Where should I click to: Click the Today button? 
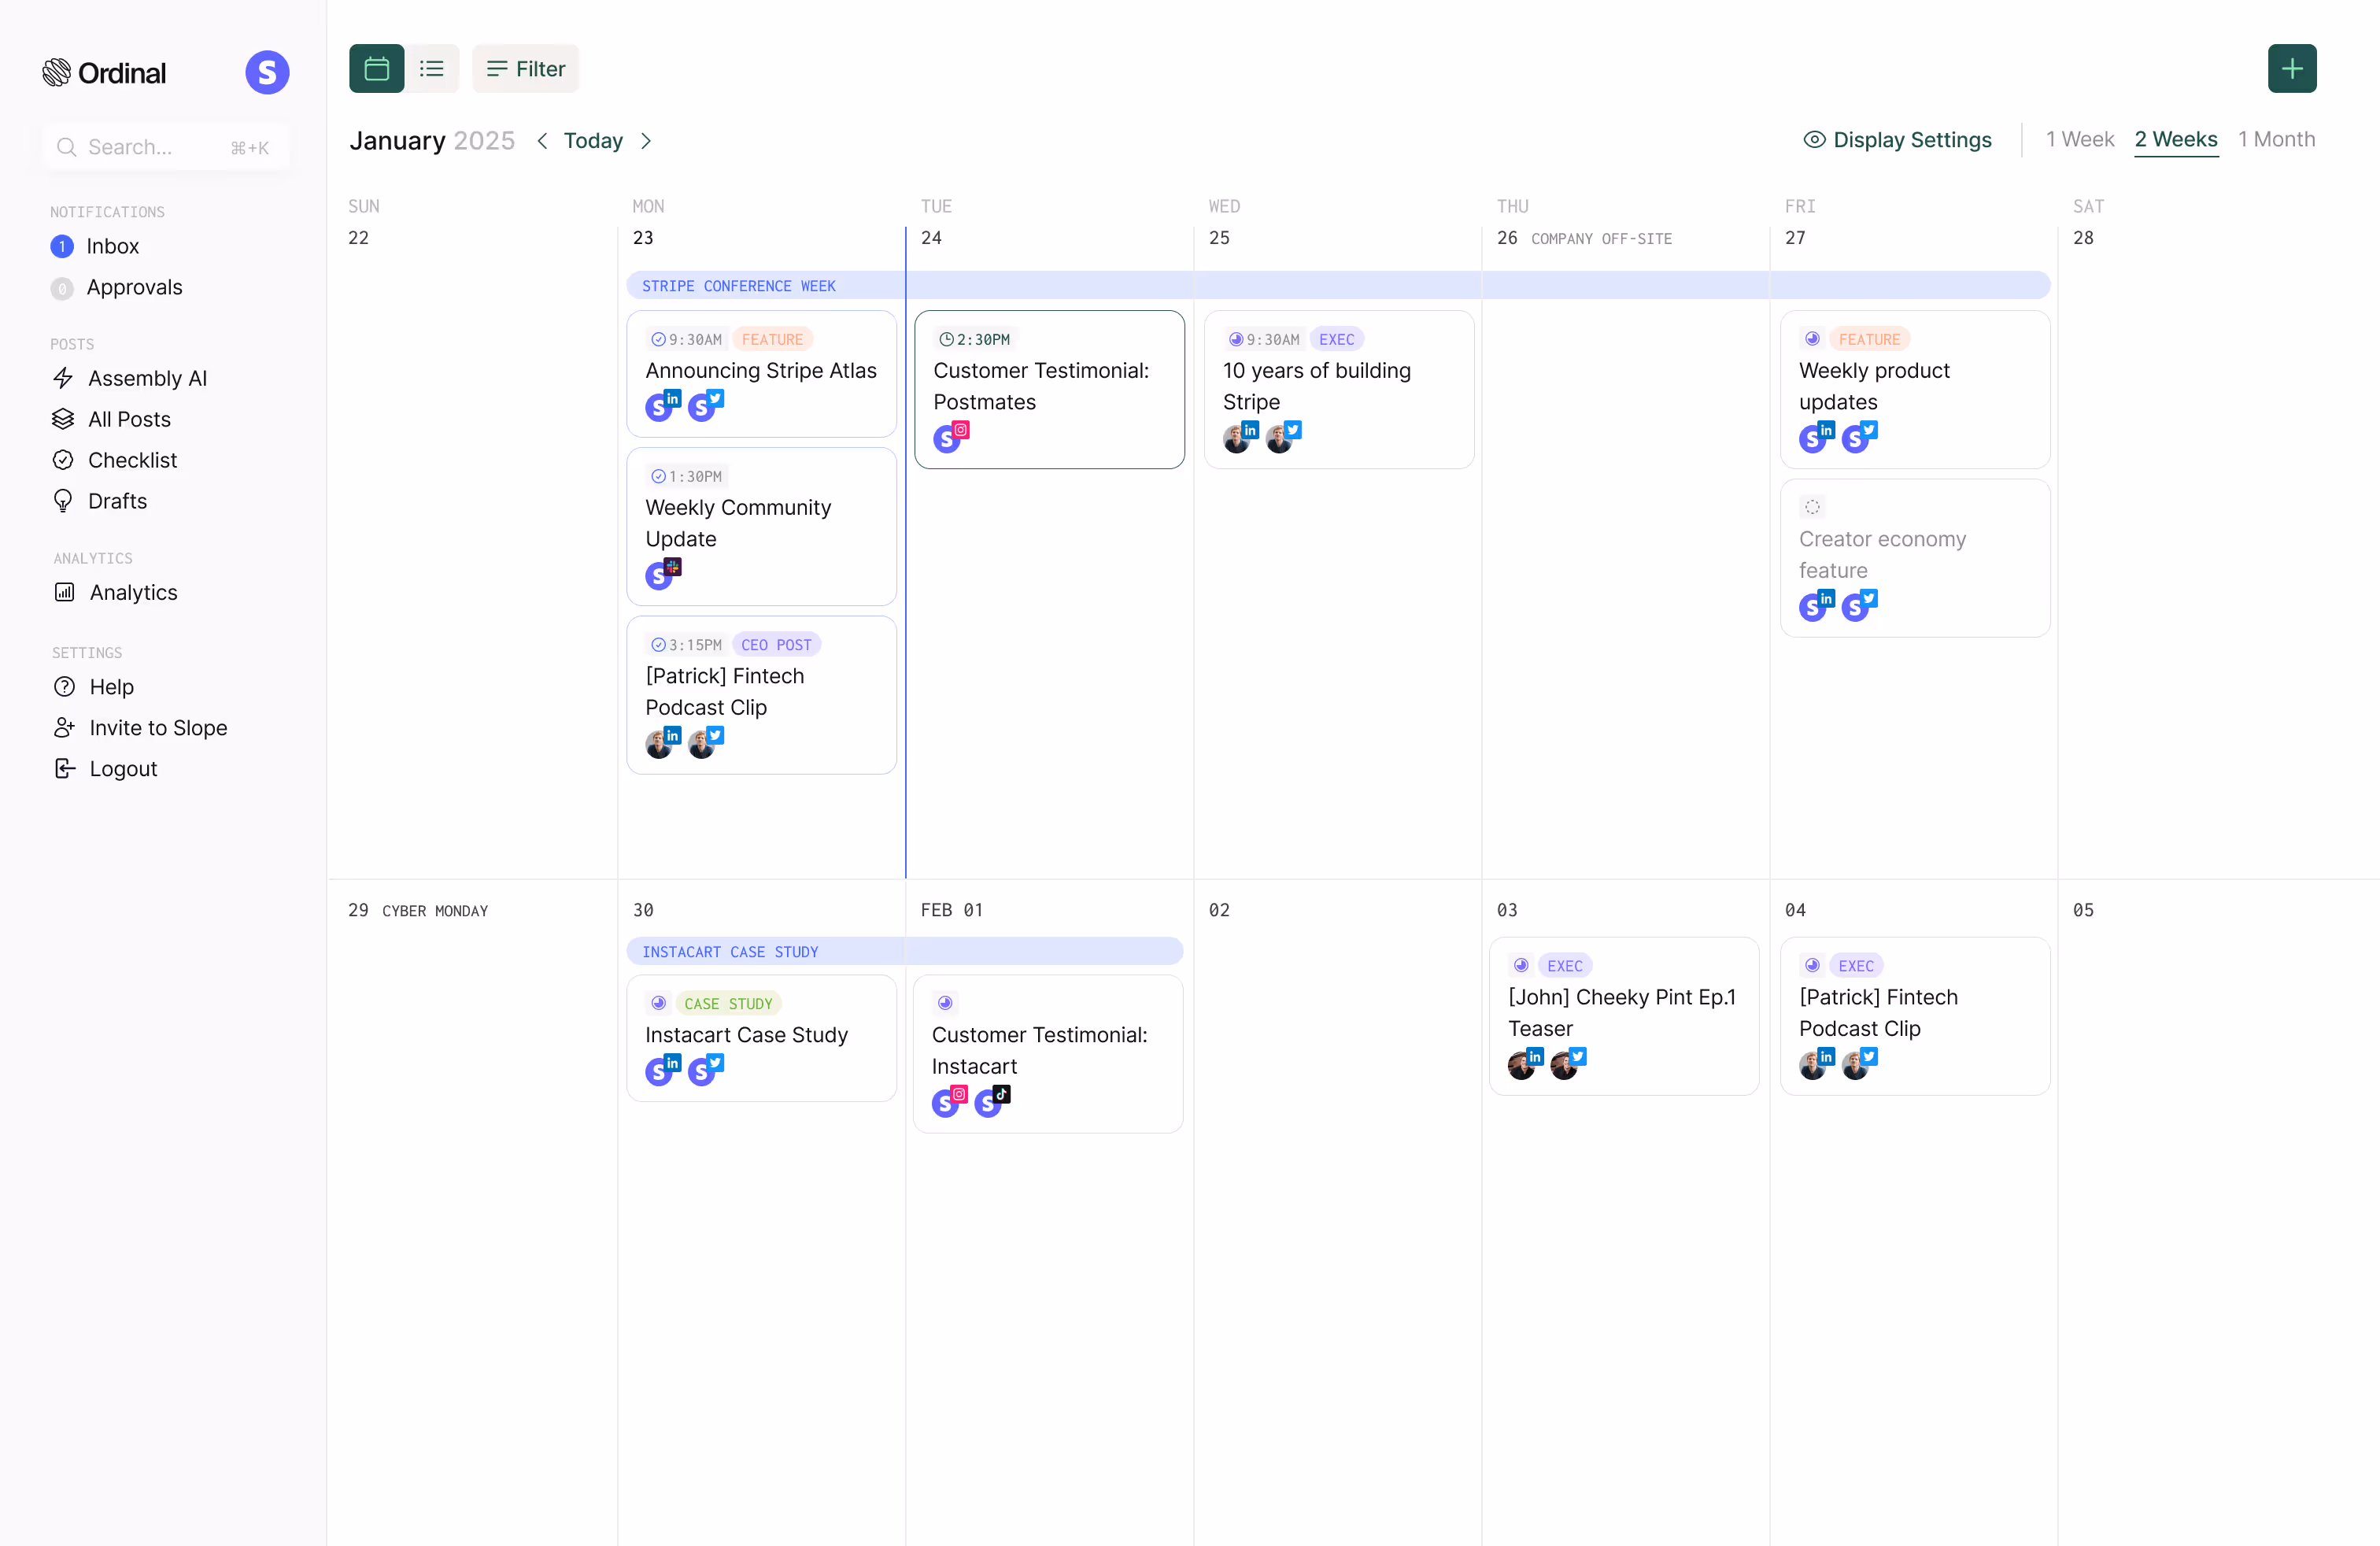tap(593, 141)
